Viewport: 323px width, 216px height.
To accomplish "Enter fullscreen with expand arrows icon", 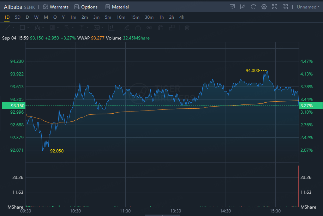I will click(275, 7).
